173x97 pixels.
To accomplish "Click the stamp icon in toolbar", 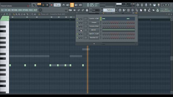I will coord(87,10).
